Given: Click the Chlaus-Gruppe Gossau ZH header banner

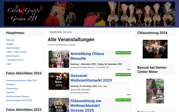Looking at the screenshot, I should tap(89, 14).
